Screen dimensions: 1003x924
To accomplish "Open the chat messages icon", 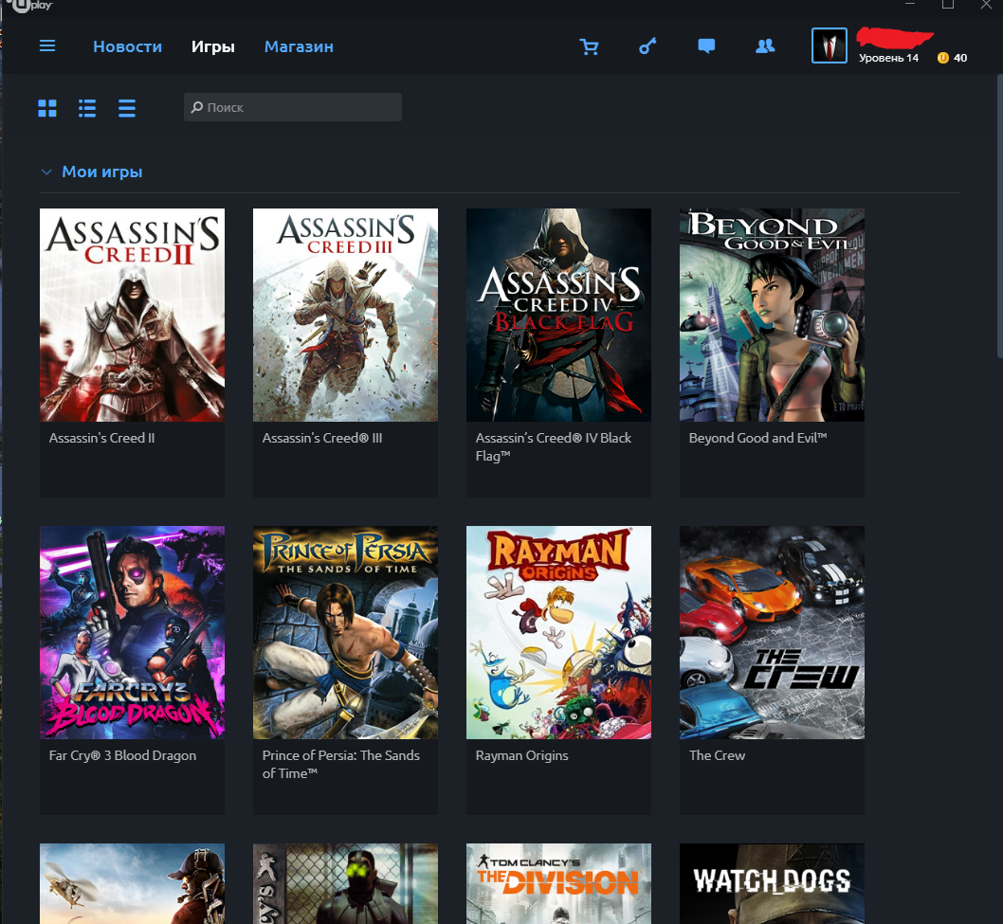I will 706,46.
